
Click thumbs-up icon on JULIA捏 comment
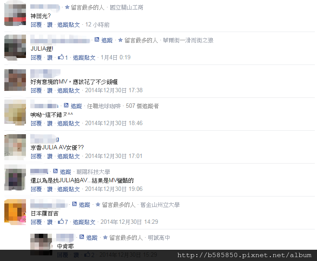(61, 57)
